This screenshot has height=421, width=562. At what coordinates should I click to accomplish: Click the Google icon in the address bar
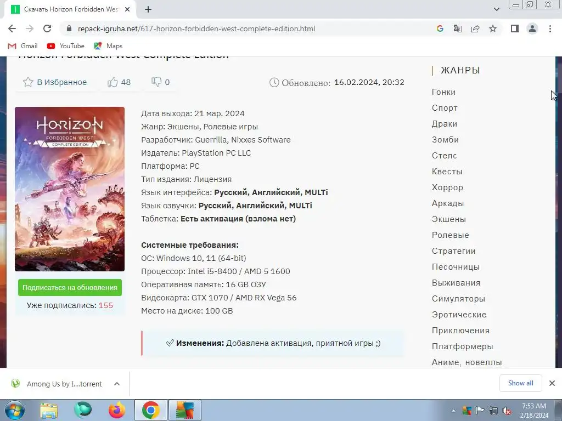440,29
